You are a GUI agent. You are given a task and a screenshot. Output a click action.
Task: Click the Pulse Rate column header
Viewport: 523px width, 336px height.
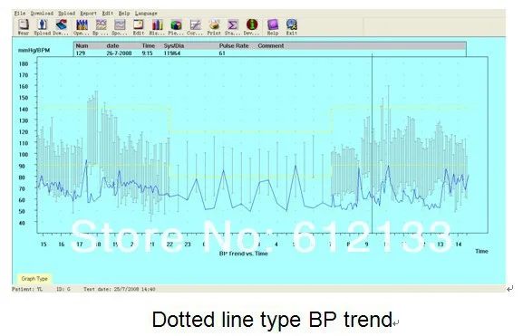click(234, 45)
